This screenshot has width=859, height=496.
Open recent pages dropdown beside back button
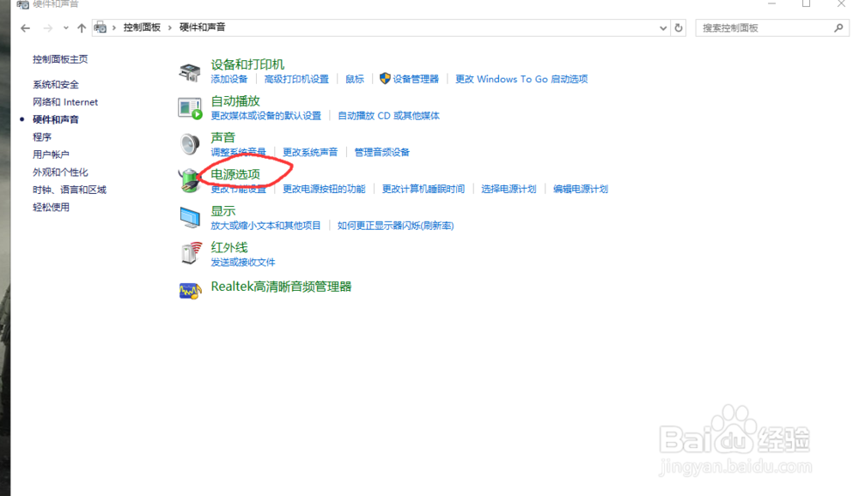click(64, 27)
